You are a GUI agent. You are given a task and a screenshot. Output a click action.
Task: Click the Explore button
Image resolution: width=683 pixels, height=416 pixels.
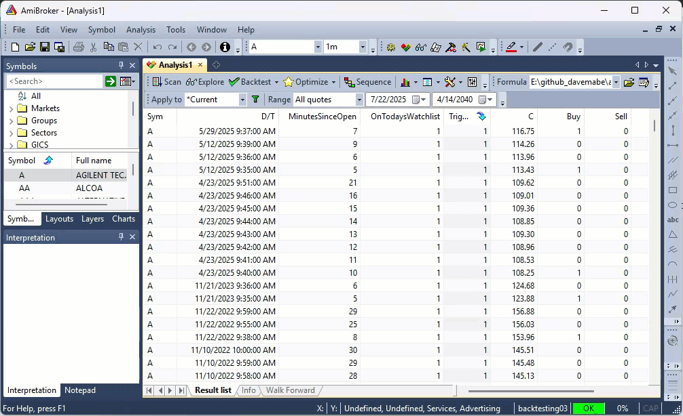tap(205, 82)
